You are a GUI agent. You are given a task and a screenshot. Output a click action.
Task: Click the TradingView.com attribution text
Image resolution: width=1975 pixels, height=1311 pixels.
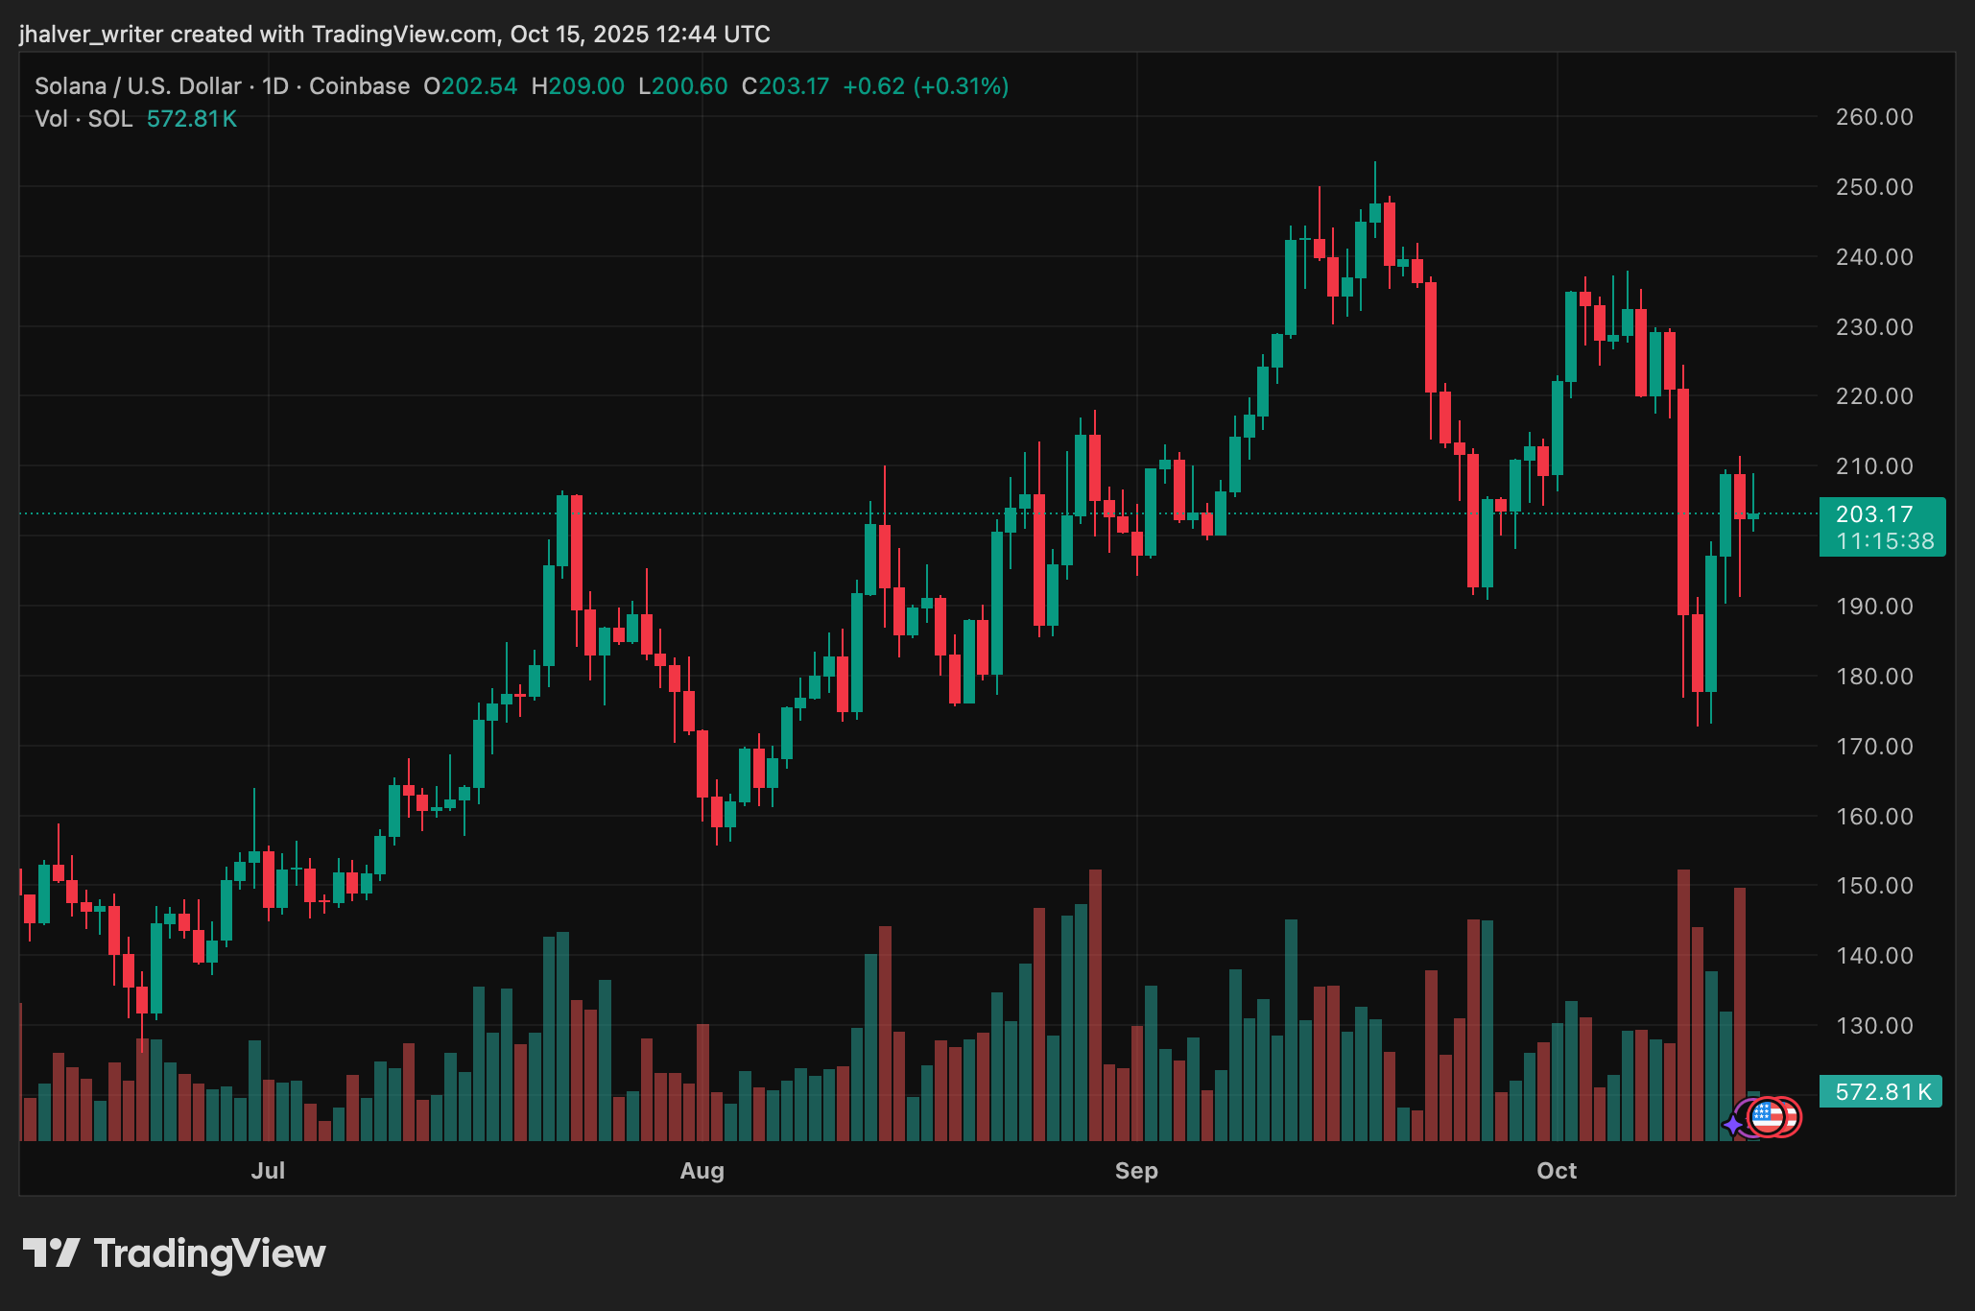pyautogui.click(x=403, y=35)
